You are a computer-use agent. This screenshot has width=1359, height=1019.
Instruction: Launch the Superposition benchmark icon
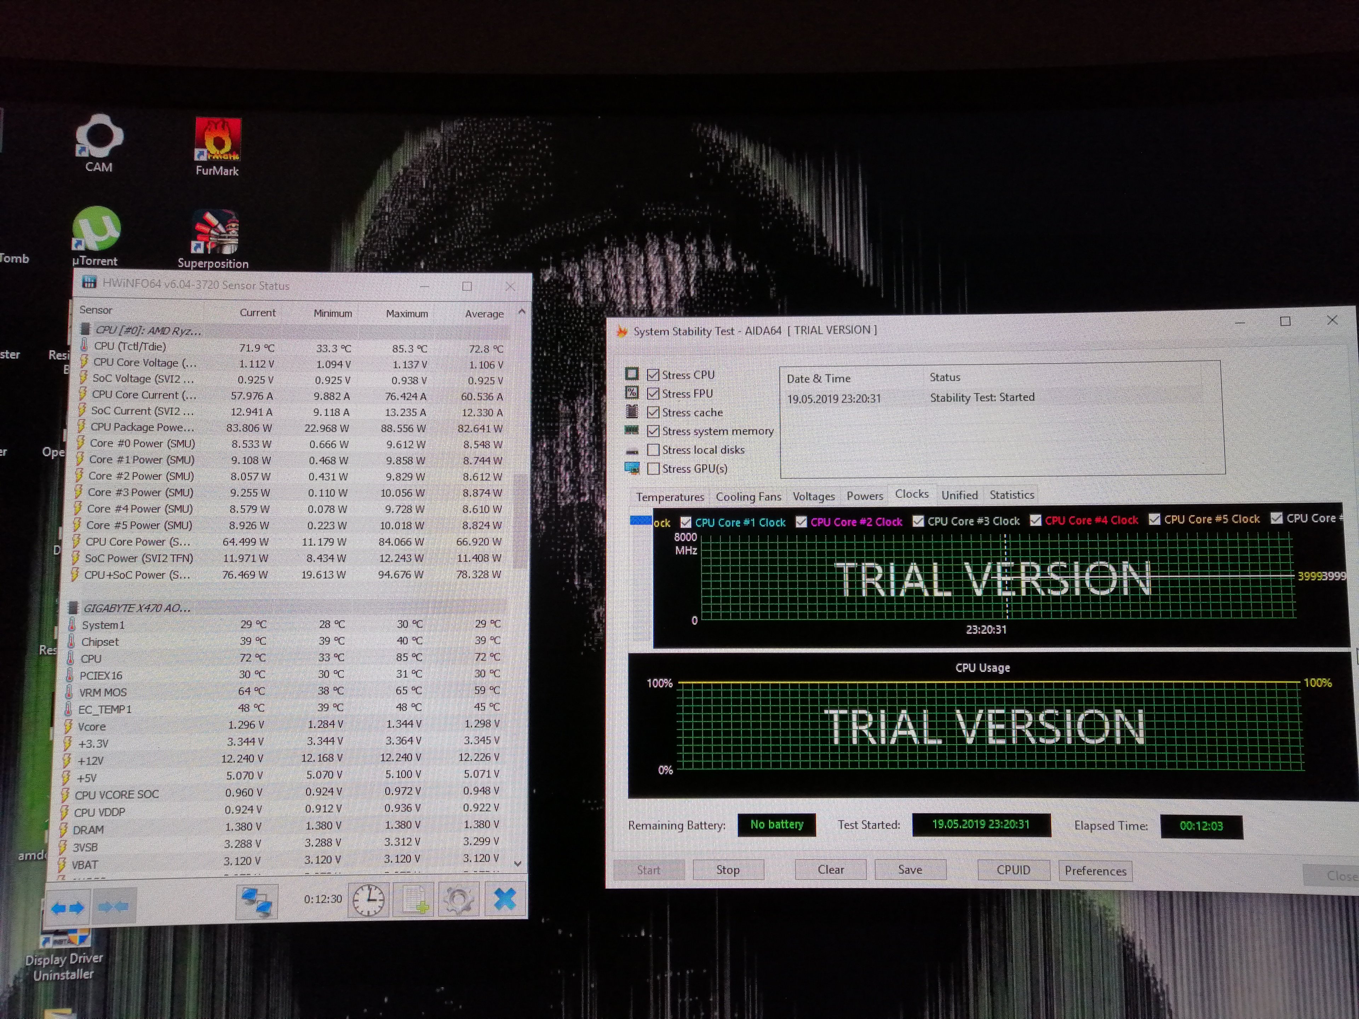pos(214,240)
